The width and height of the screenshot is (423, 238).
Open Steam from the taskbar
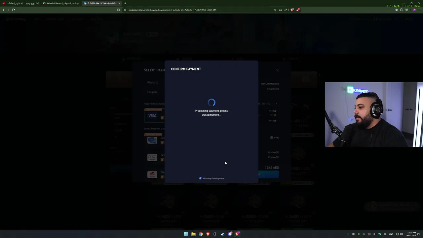222,234
